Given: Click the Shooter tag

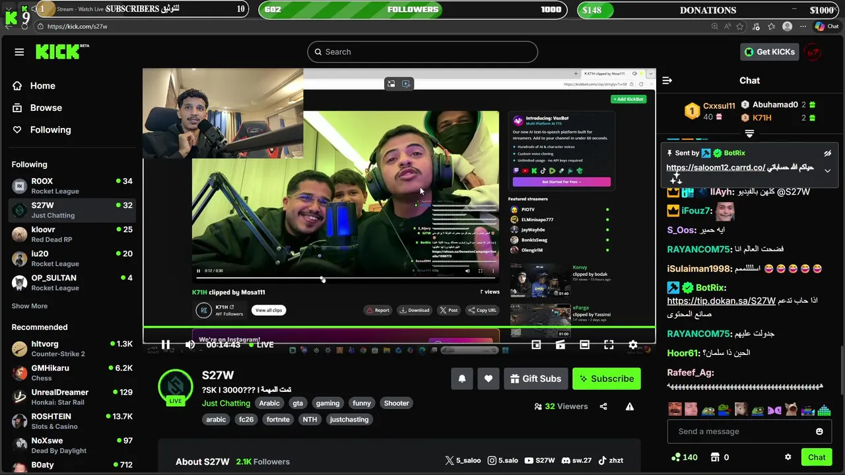Looking at the screenshot, I should 397,403.
